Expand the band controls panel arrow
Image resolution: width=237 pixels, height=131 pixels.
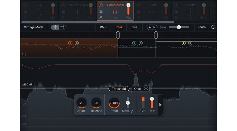point(160,104)
